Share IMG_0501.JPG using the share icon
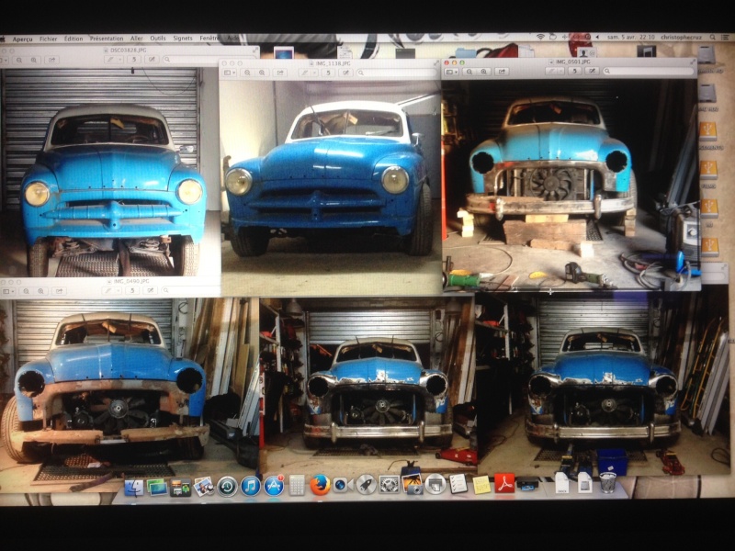 [x=502, y=72]
